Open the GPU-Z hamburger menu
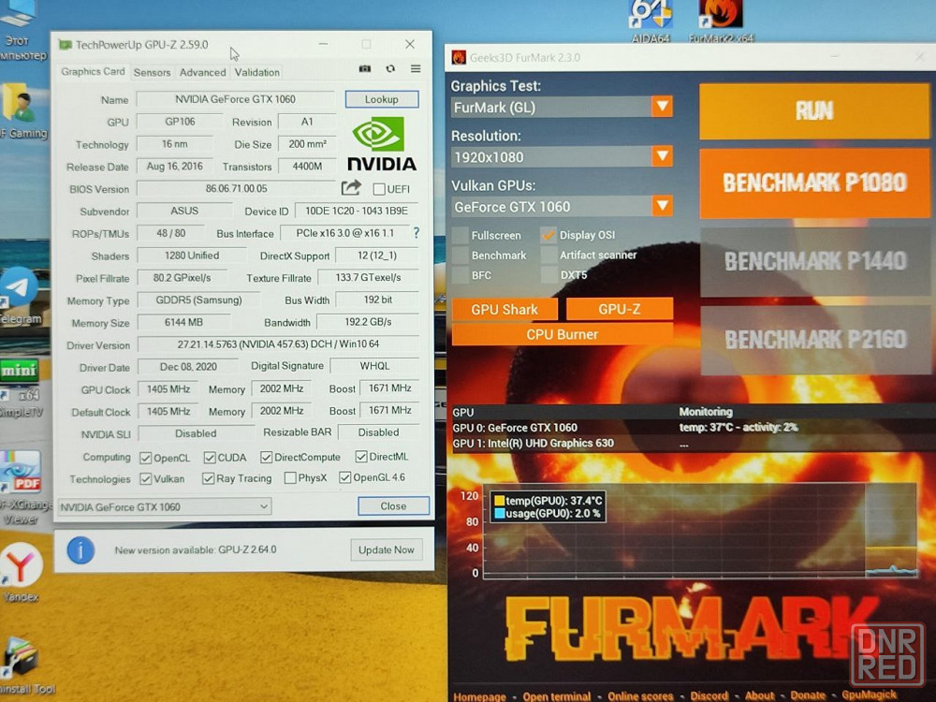 coord(416,69)
